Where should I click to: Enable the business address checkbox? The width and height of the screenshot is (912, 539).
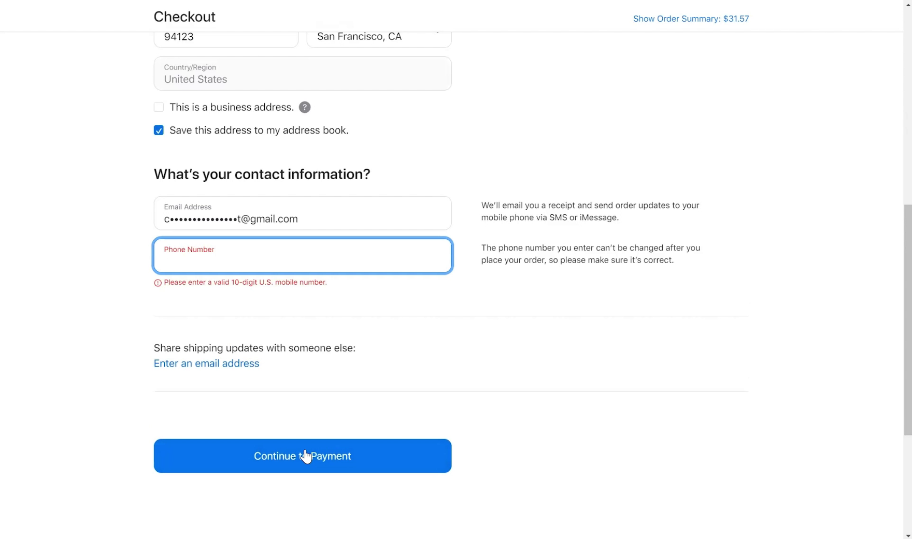[159, 107]
